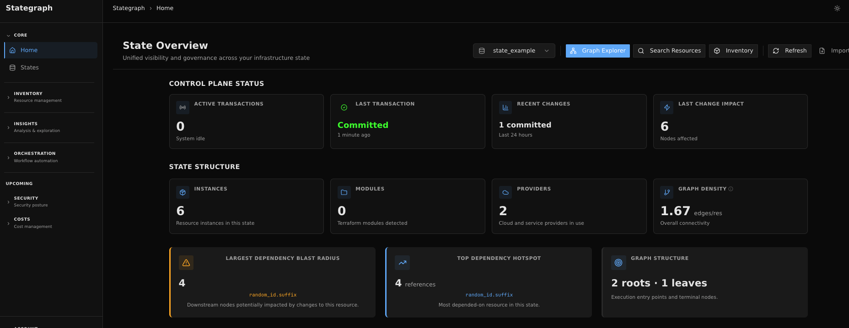Click the circular arrows icon on Refresh

(776, 51)
